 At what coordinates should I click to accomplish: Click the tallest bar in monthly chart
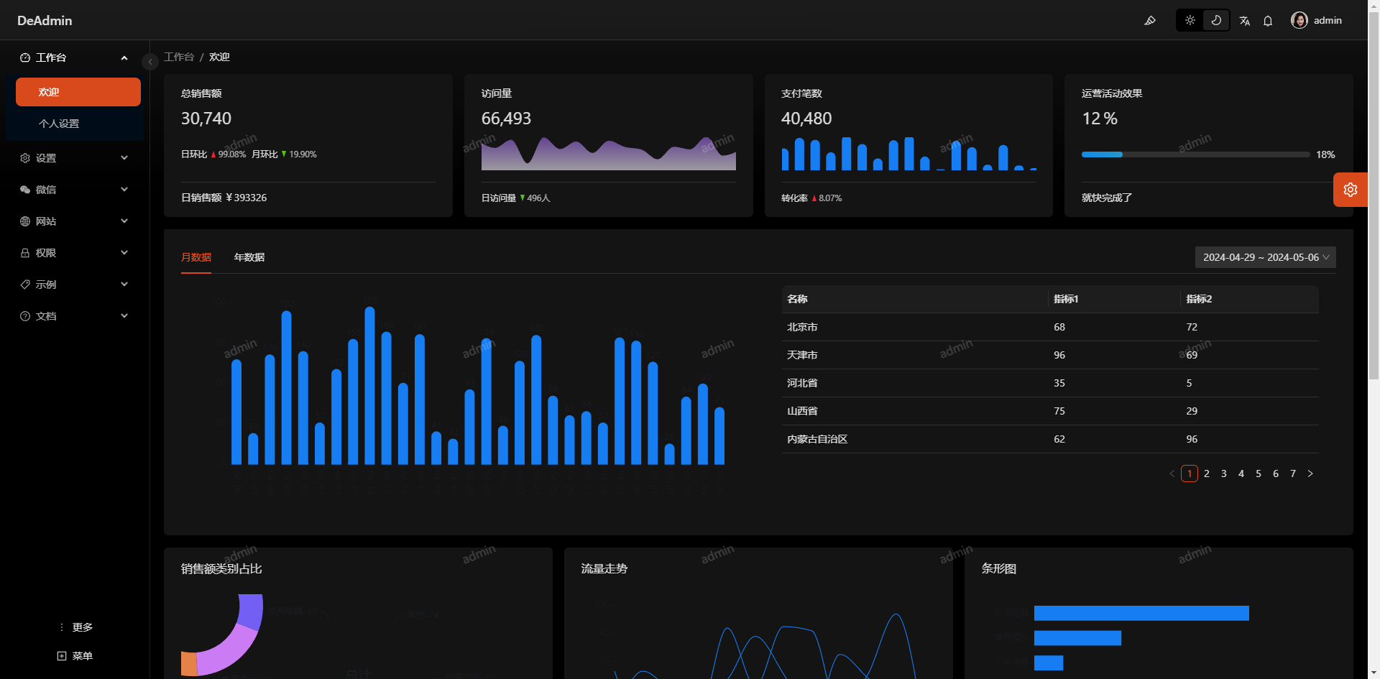[370, 386]
